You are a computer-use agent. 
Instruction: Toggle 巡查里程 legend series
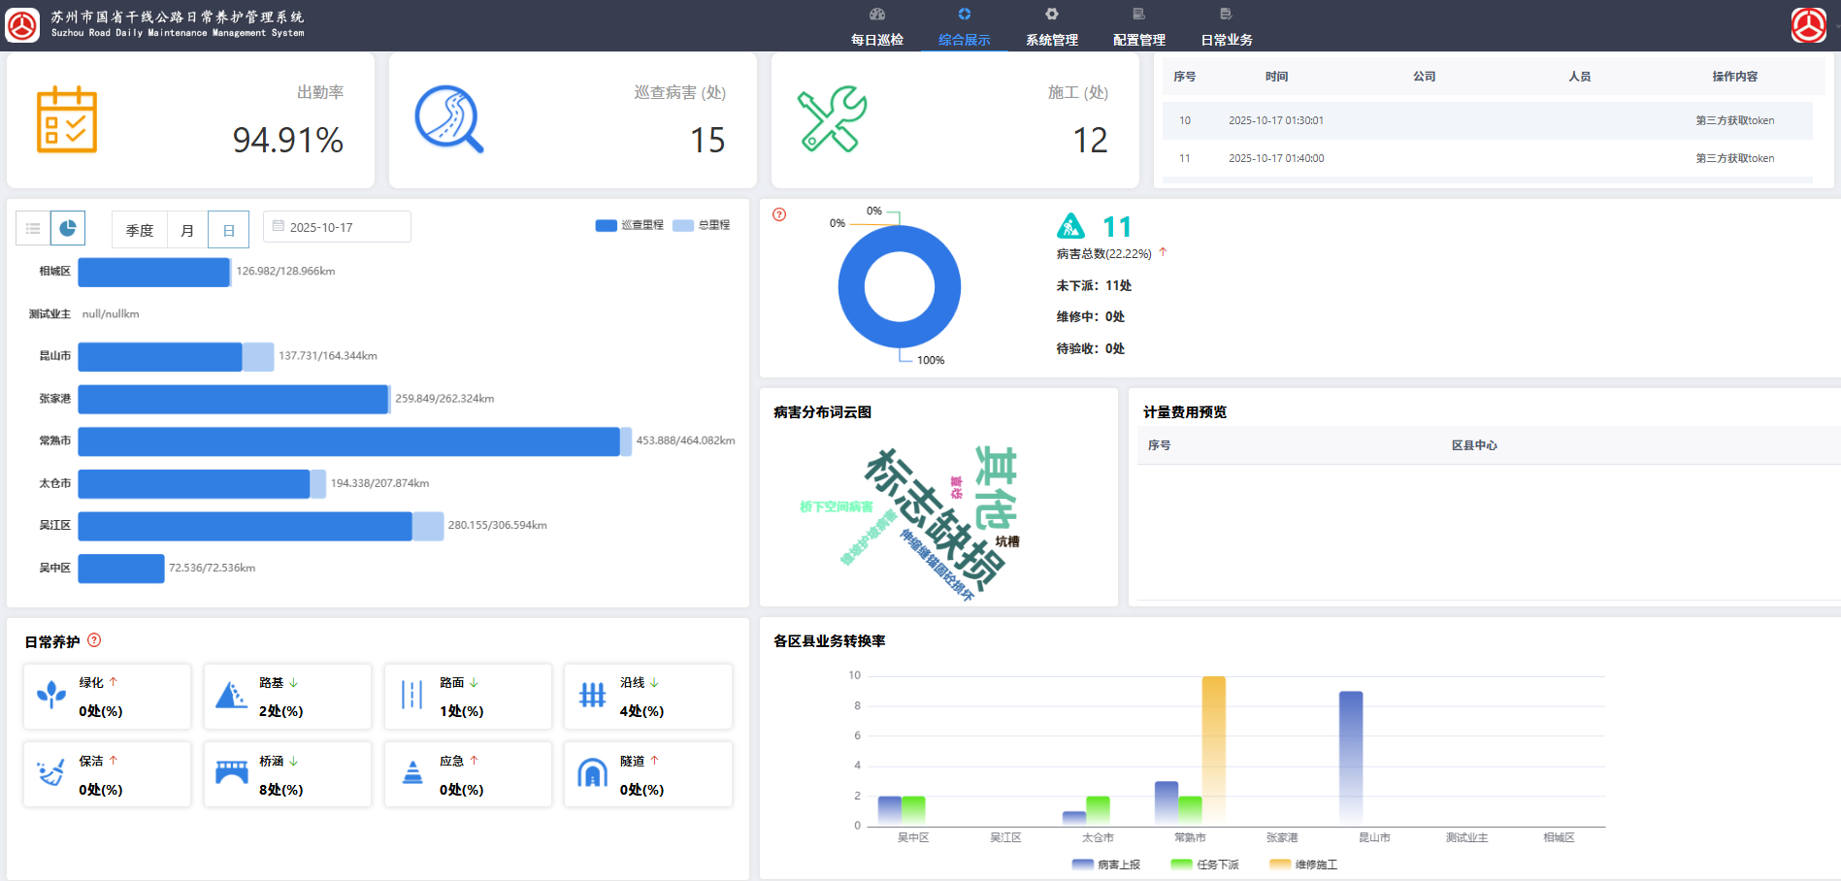pyautogui.click(x=629, y=225)
